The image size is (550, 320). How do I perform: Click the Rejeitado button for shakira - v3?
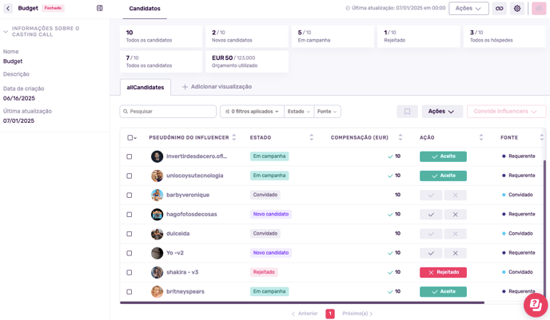click(443, 272)
